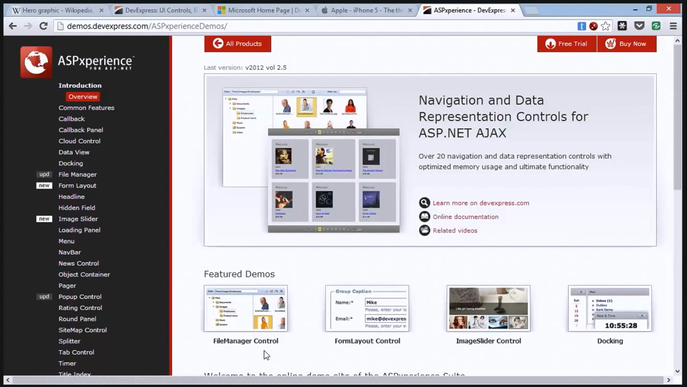Open Hidden Field in the sidebar
This screenshot has width=687, height=387.
77,208
